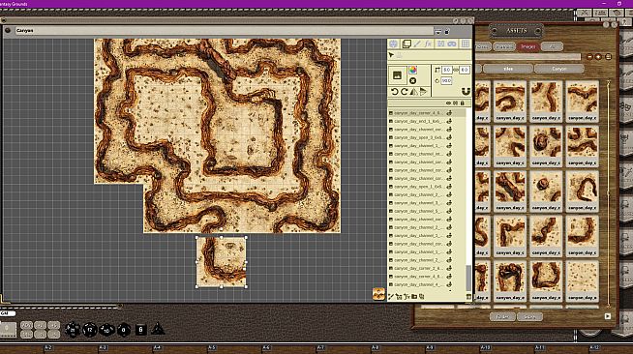Click the first round icon in image toolbar

[394, 44]
